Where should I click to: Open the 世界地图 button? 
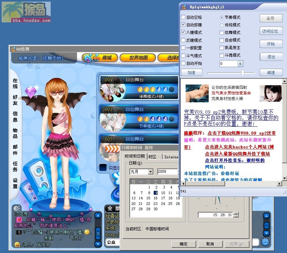pos(138,58)
